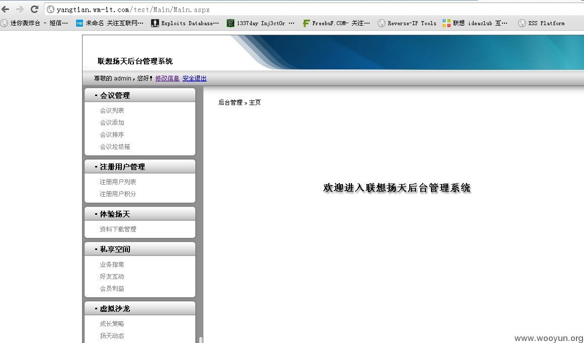Image resolution: width=584 pixels, height=343 pixels.
Task: Open 业务指南 in the sidebar
Action: (112, 265)
